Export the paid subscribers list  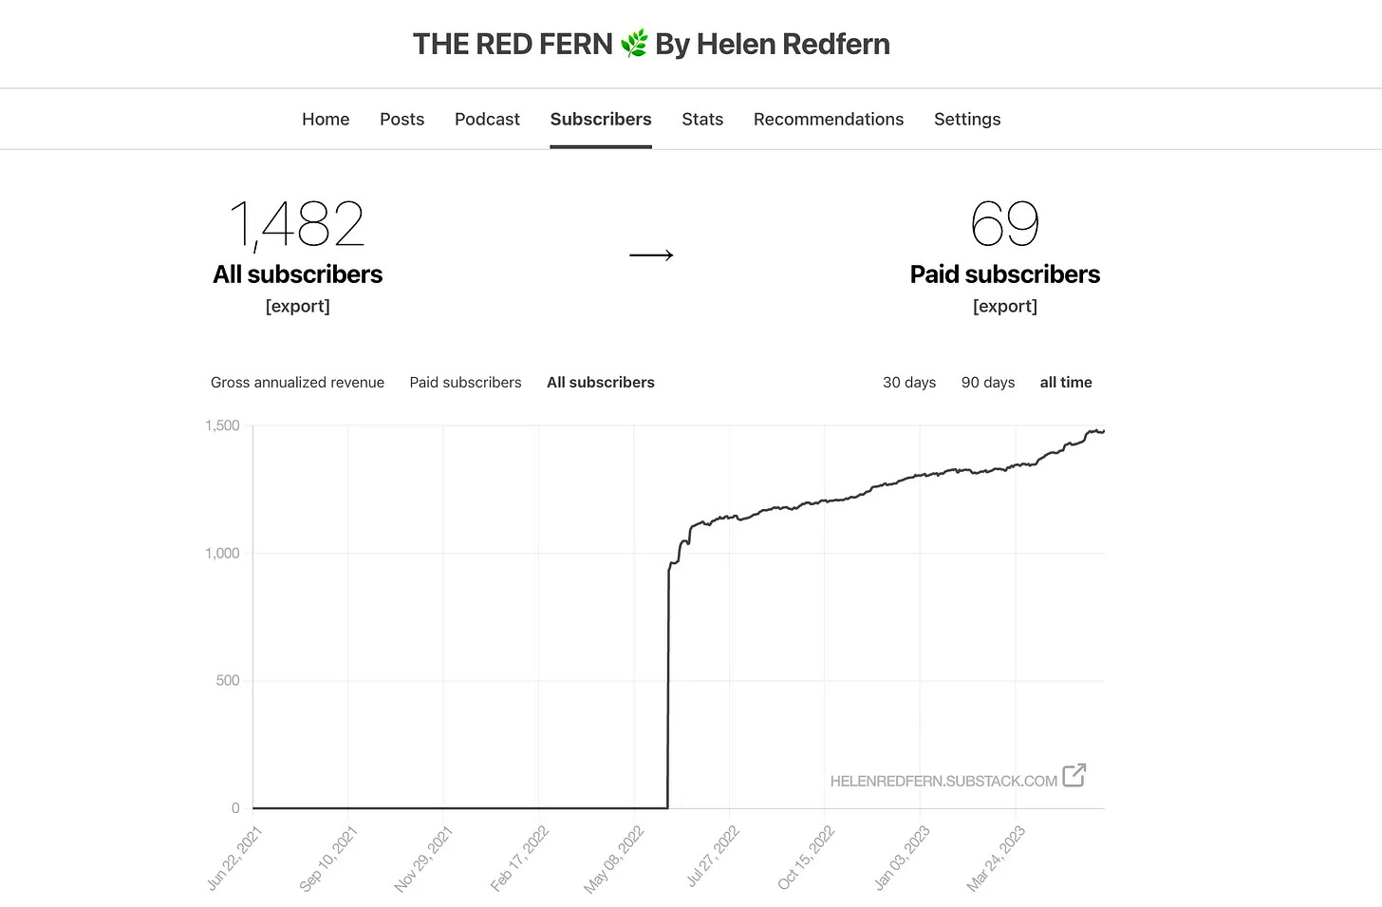tap(1005, 306)
